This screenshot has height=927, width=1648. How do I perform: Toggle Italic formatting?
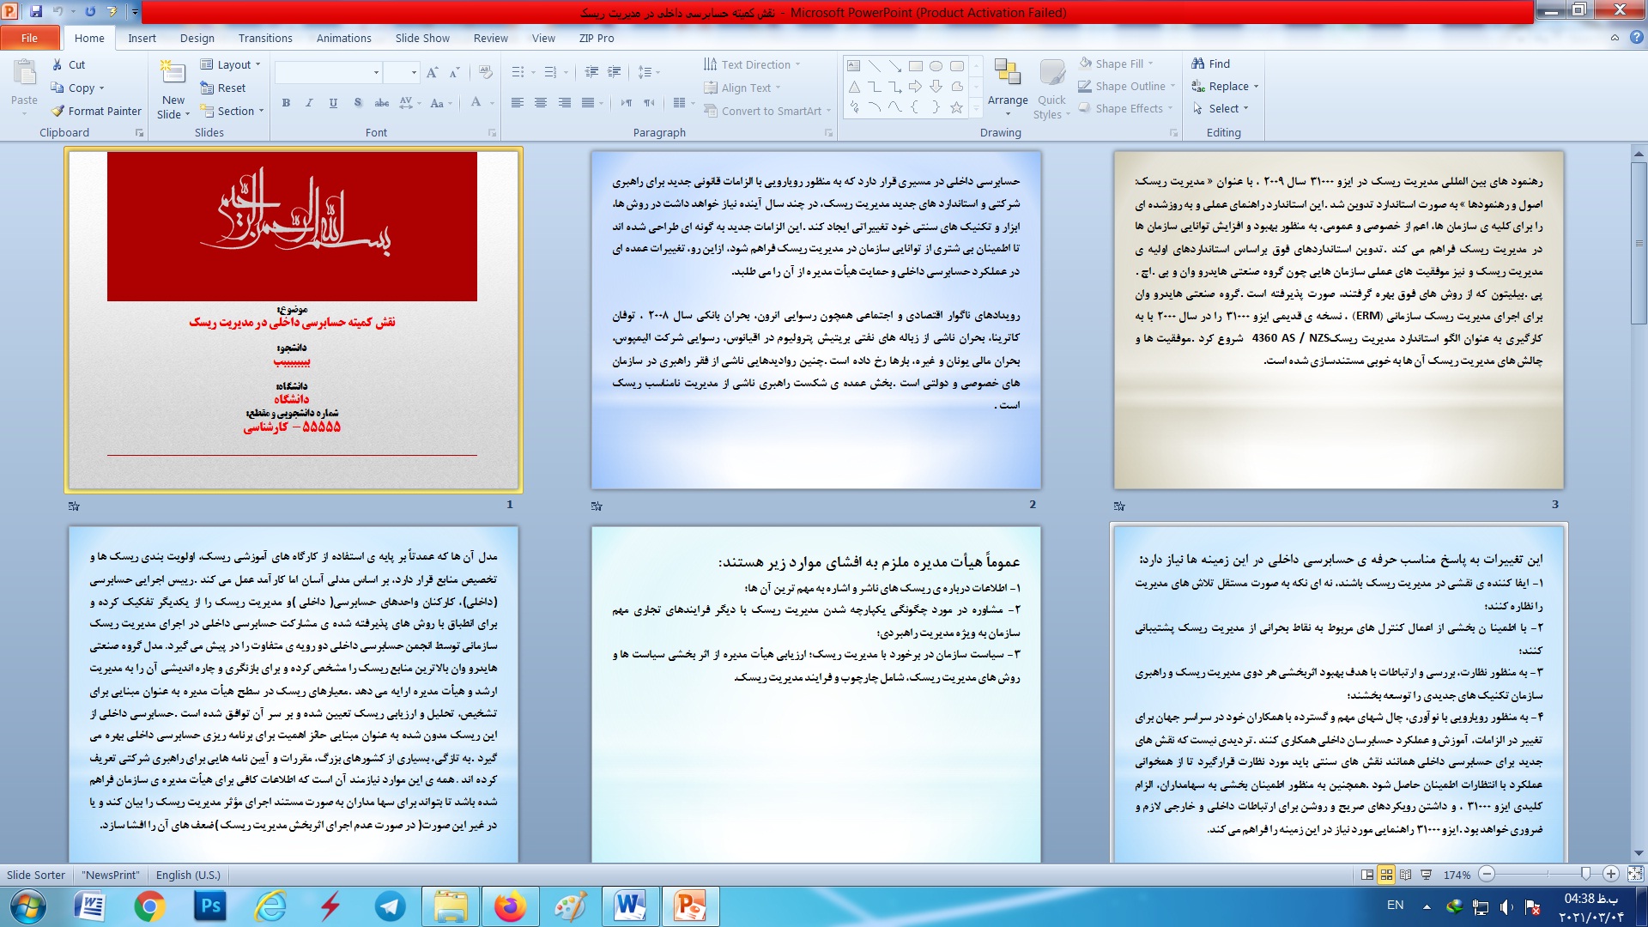click(309, 103)
